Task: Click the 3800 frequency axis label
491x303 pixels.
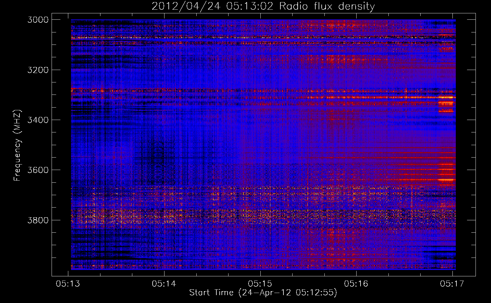Action: (x=38, y=220)
